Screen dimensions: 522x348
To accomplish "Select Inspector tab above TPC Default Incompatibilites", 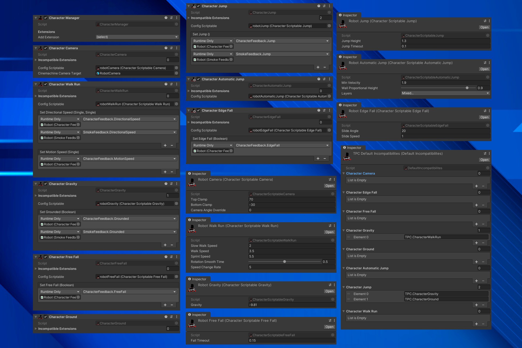I will 352,147.
